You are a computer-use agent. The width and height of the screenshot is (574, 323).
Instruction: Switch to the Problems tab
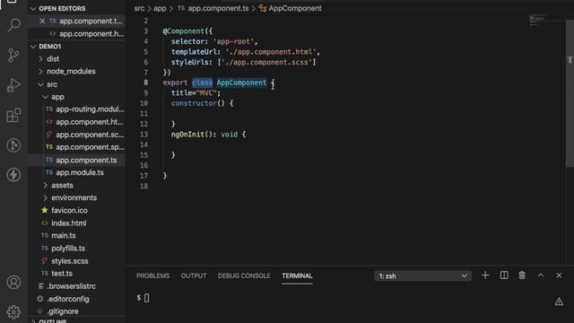point(153,275)
